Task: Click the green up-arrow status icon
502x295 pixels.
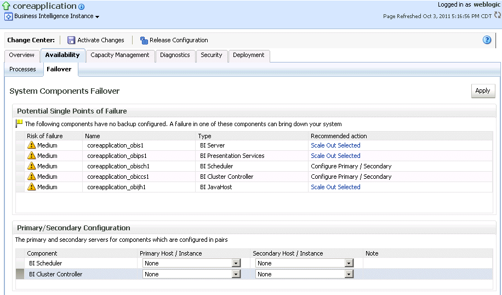Action: tap(7, 6)
